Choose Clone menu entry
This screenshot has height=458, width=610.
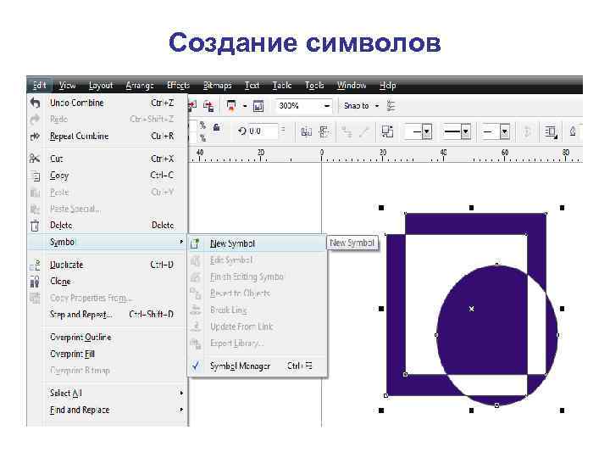tap(108, 282)
